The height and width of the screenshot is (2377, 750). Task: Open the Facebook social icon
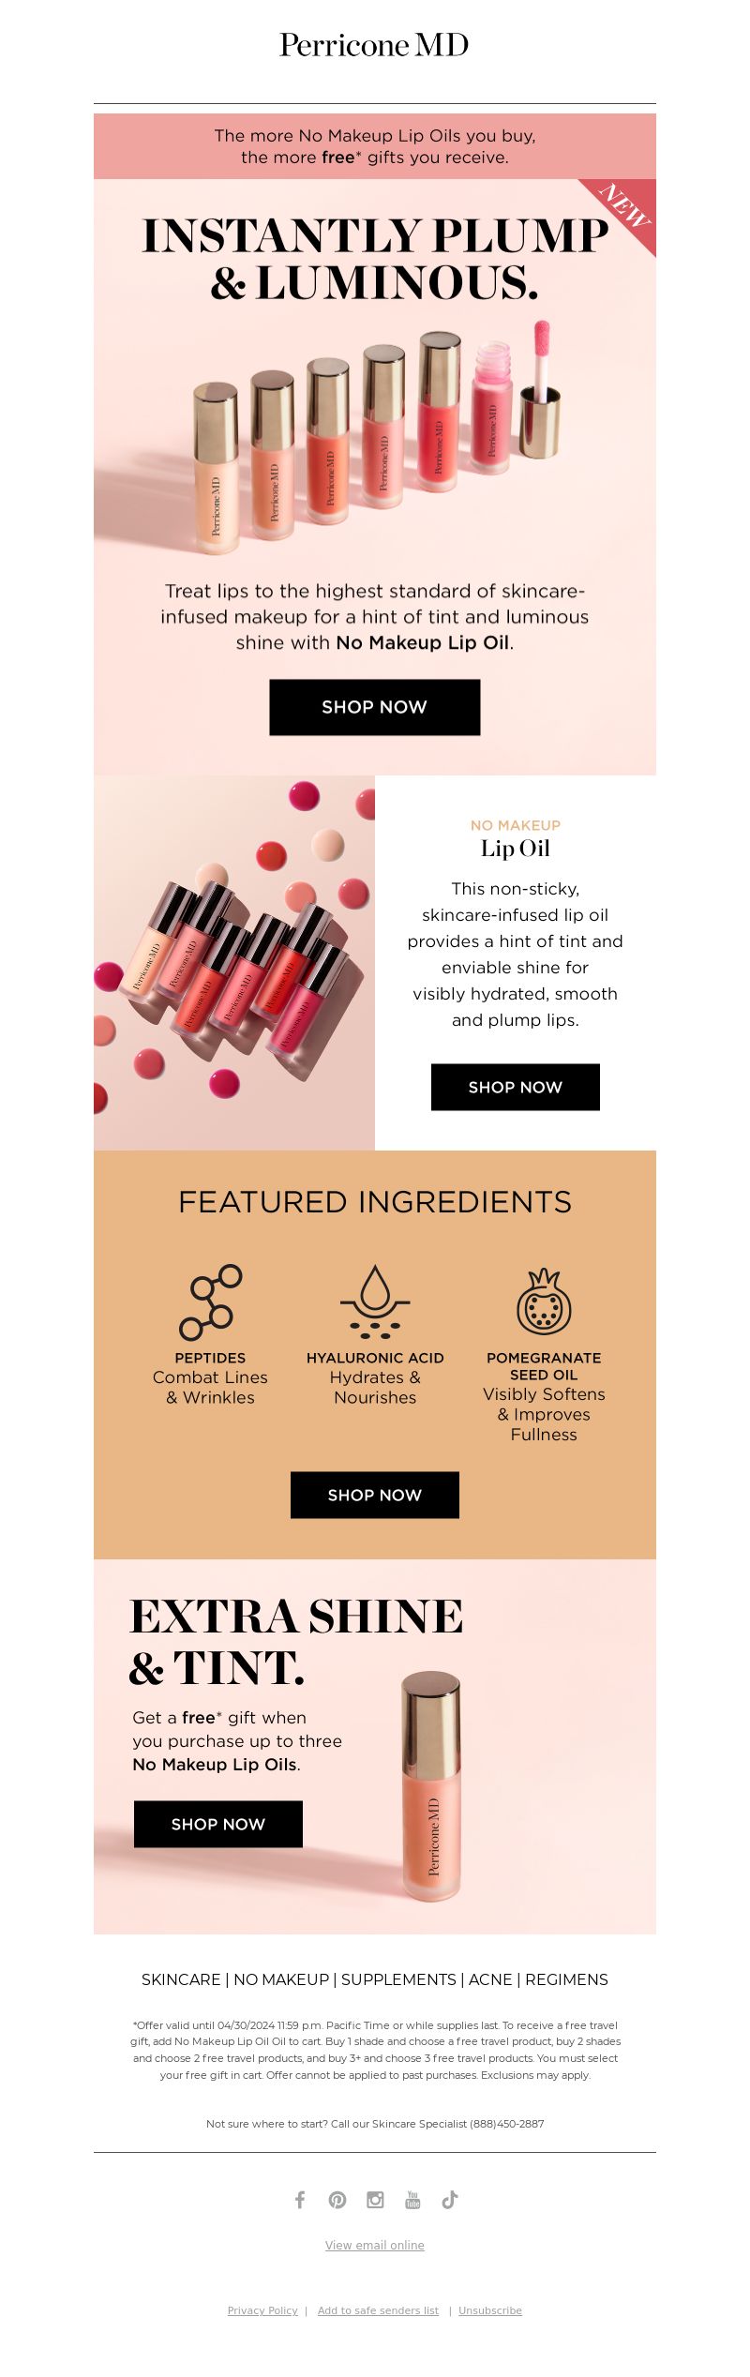click(300, 2199)
